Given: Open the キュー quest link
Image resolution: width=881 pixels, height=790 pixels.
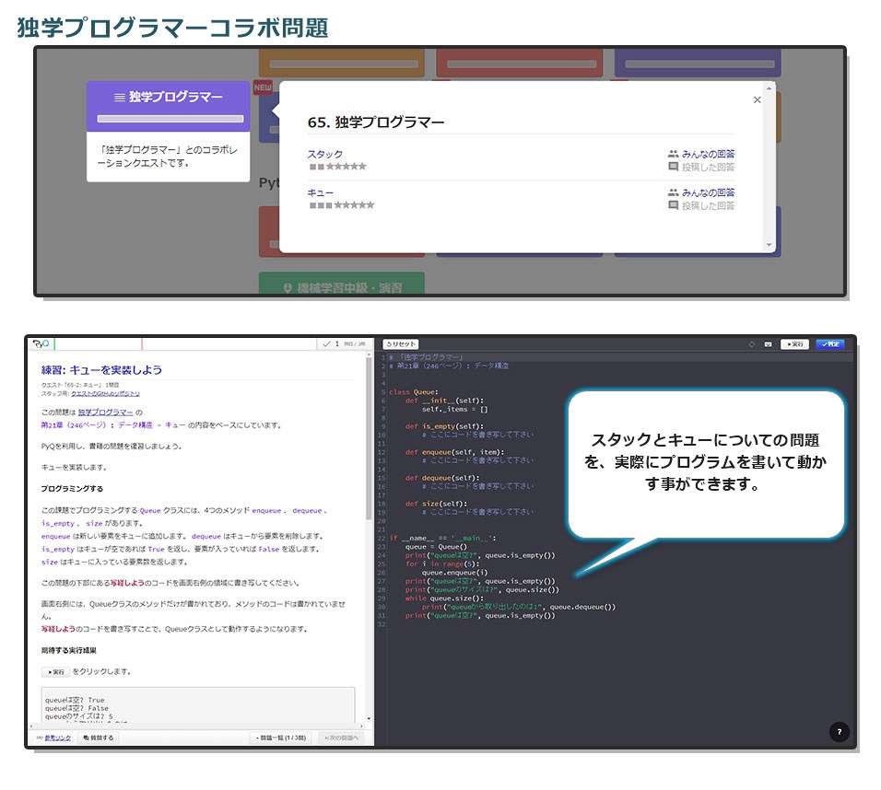Looking at the screenshot, I should tap(320, 193).
